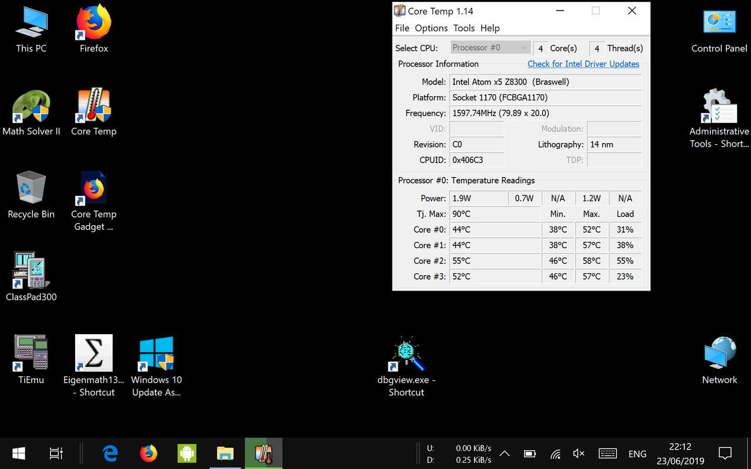This screenshot has width=751, height=469.
Task: Select Core Temp desktop shortcut
Action: [94, 113]
